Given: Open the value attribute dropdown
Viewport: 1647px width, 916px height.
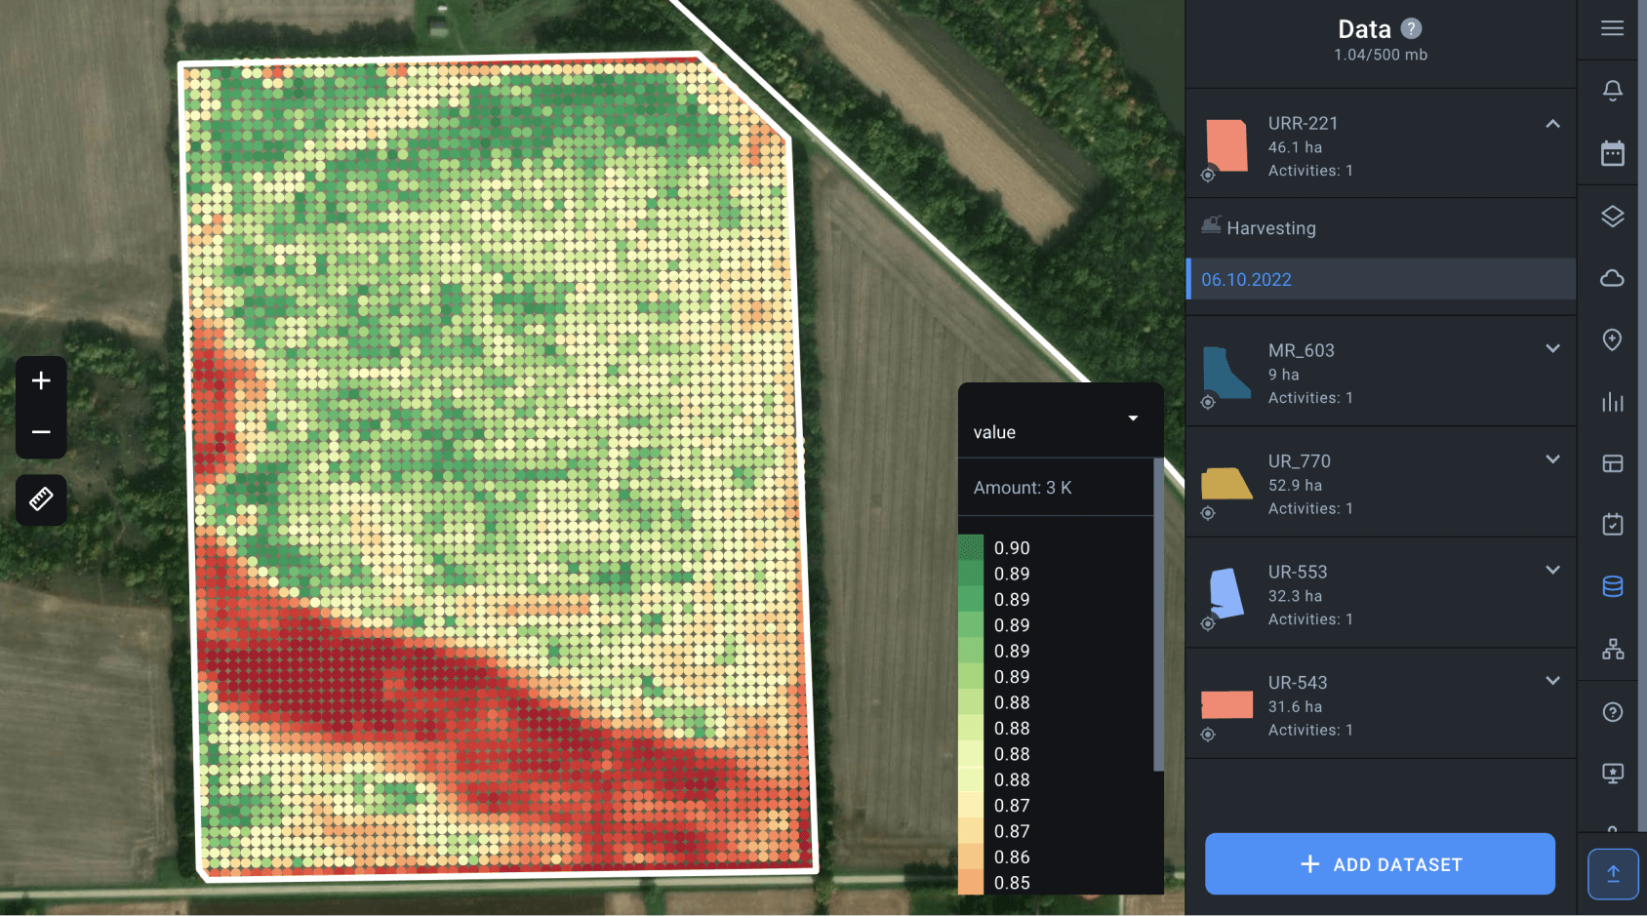Looking at the screenshot, I should (x=1133, y=418).
